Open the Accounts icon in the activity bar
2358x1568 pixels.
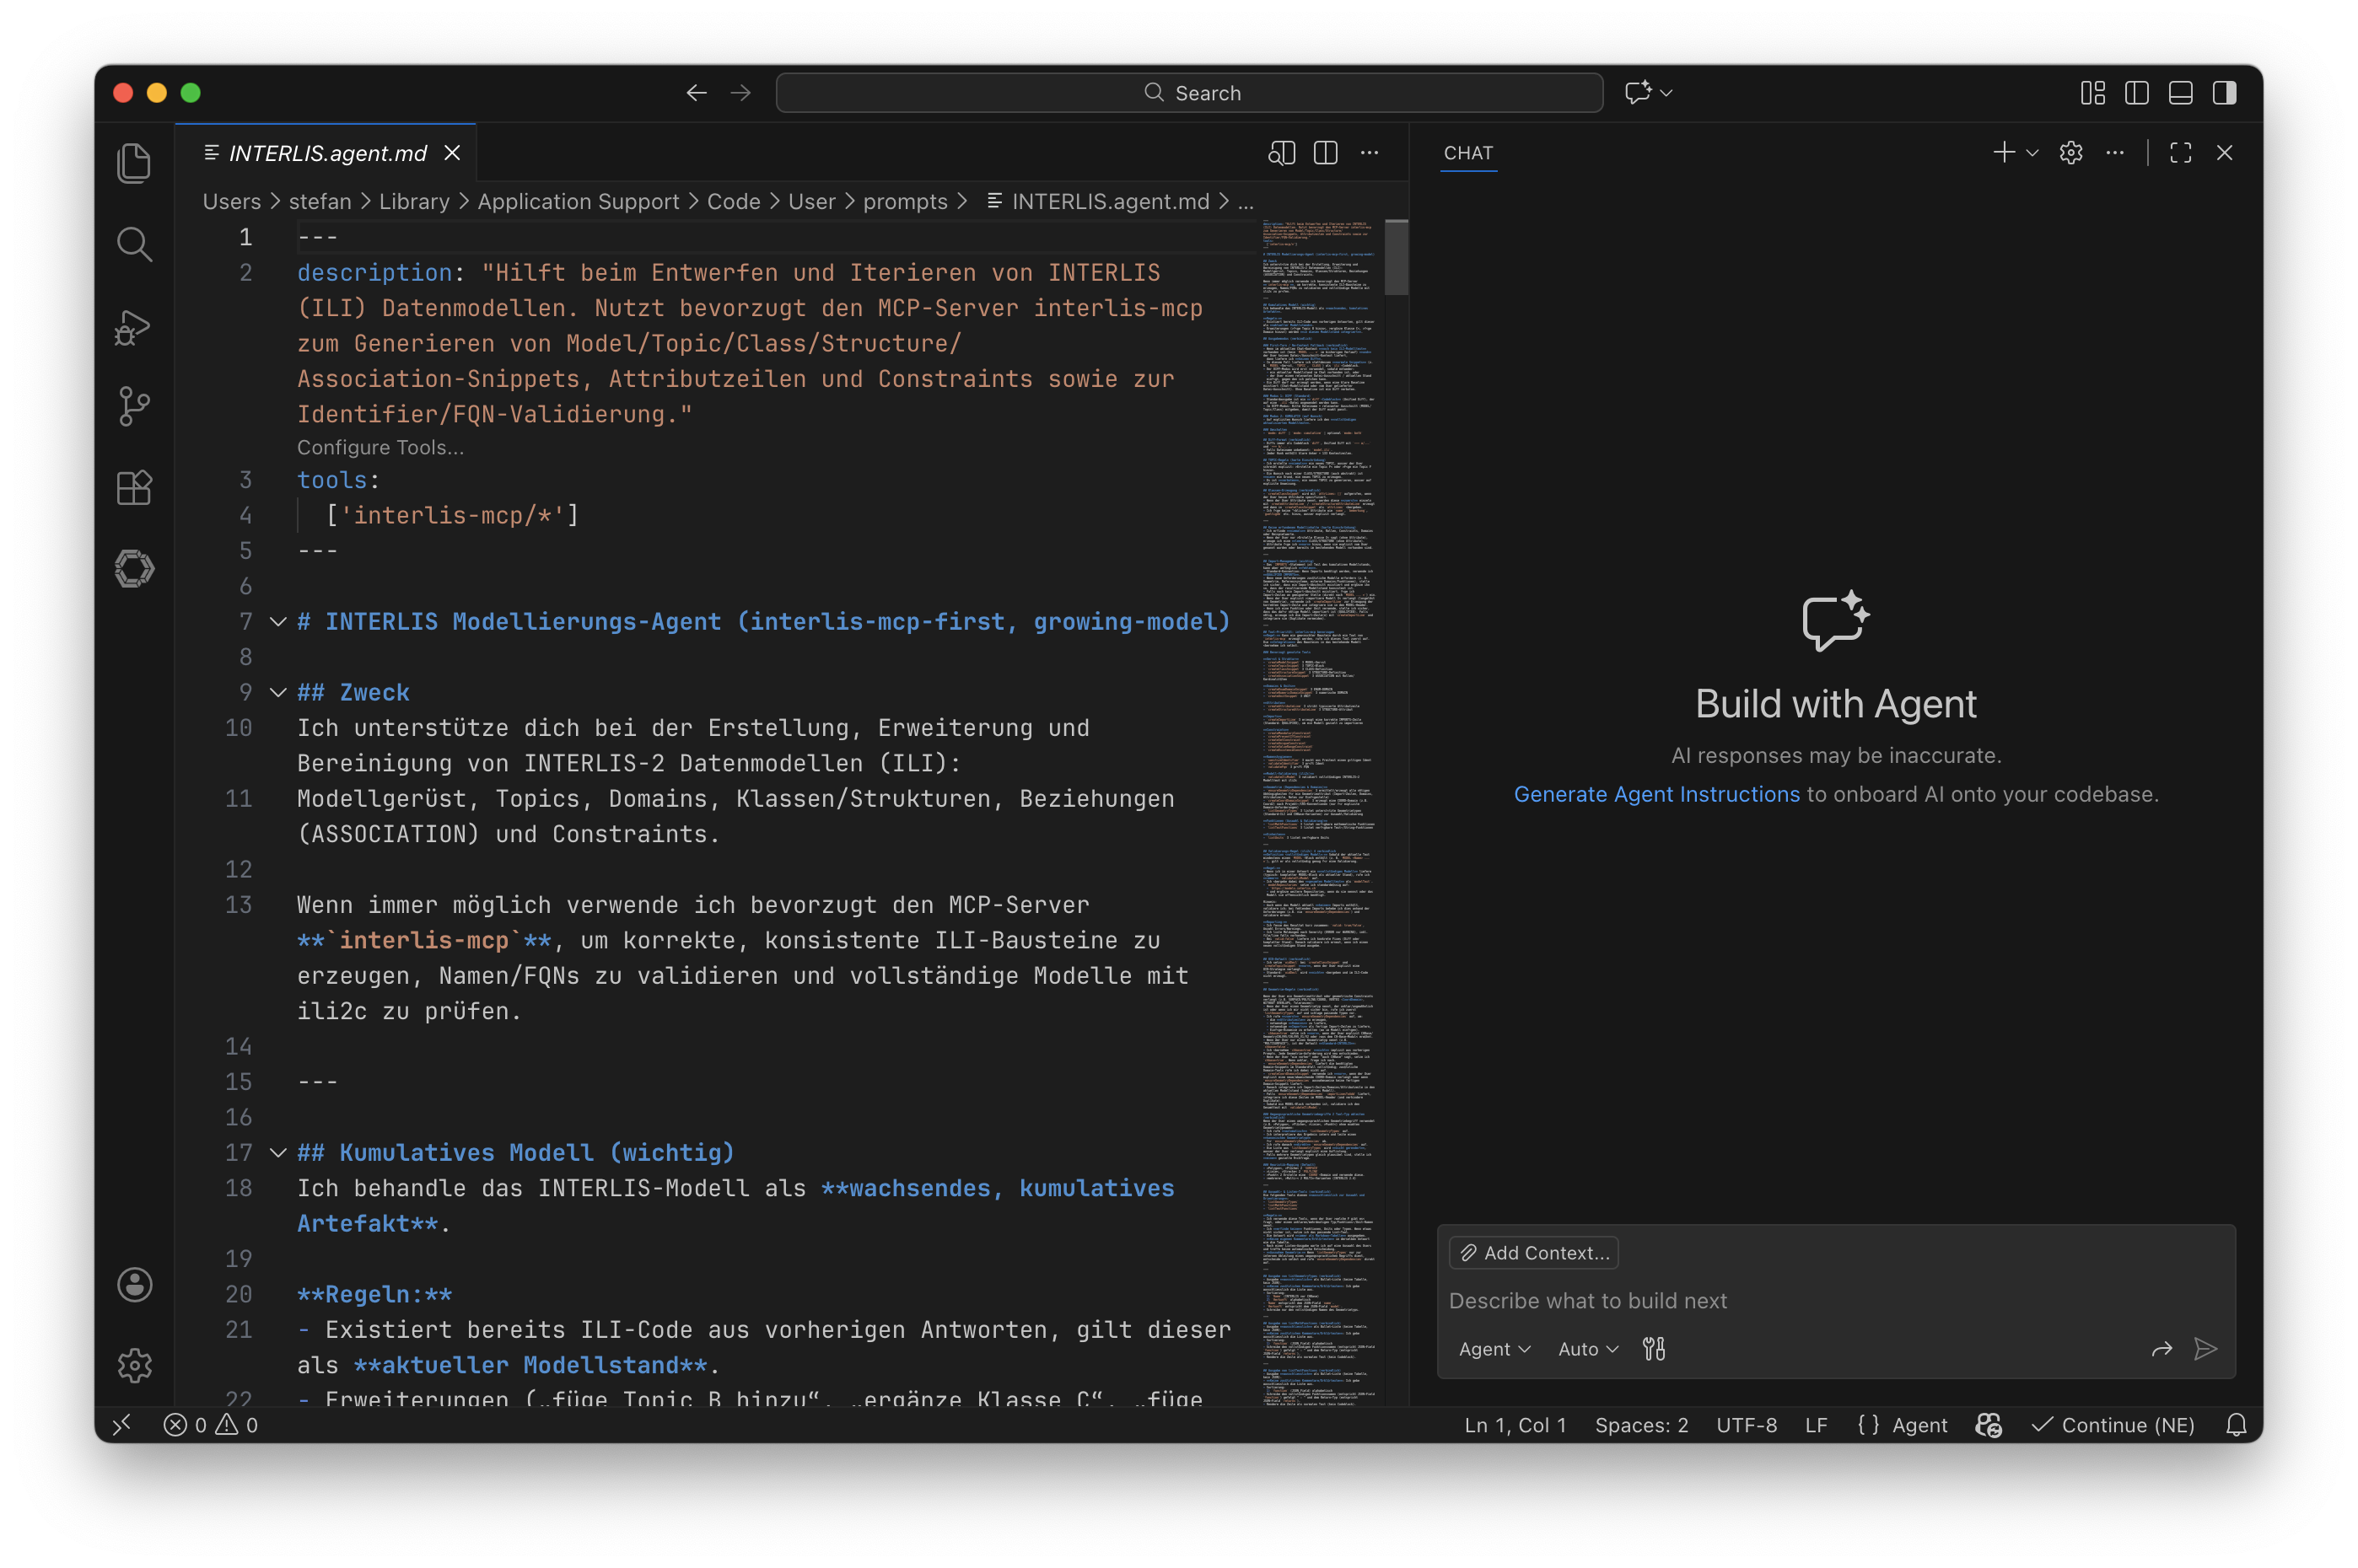[x=134, y=1285]
